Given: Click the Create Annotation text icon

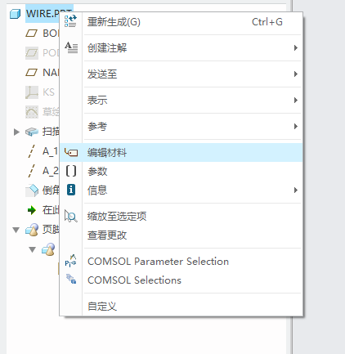Looking at the screenshot, I should tap(71, 47).
